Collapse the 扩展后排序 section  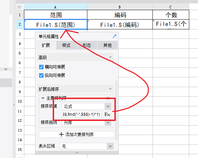[x=110, y=89]
